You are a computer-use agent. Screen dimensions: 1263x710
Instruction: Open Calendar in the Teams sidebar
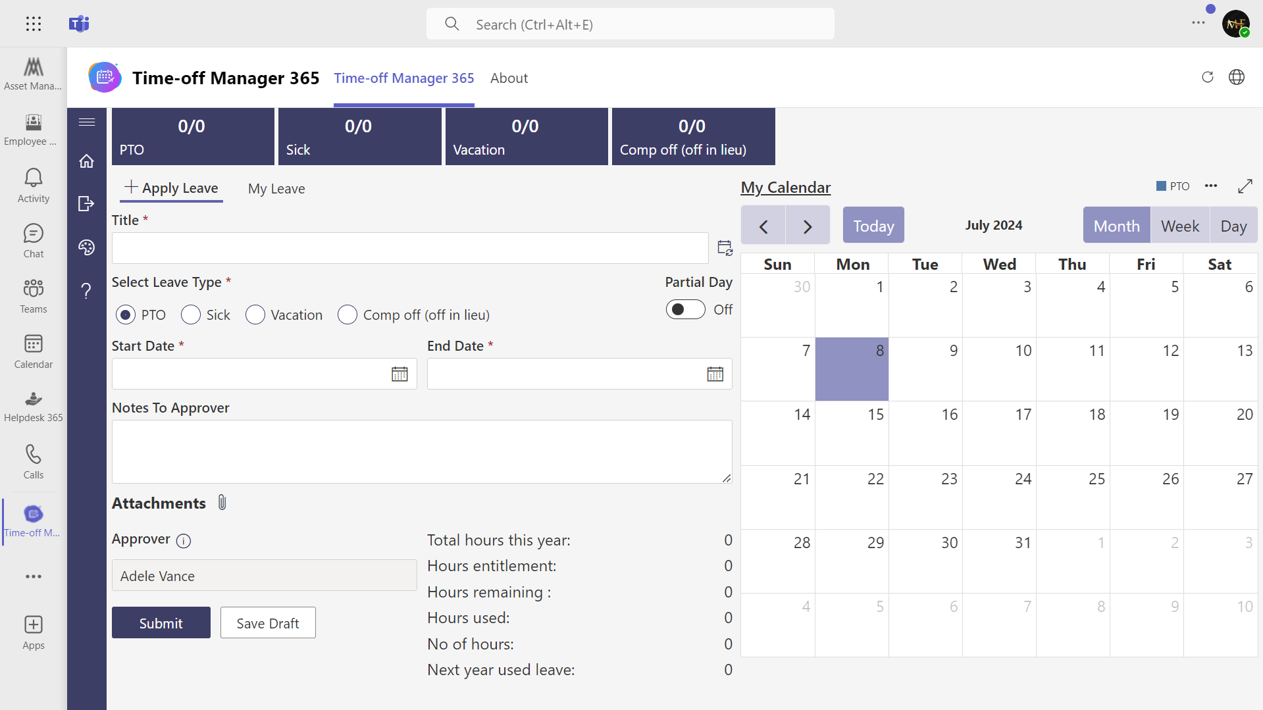(33, 351)
